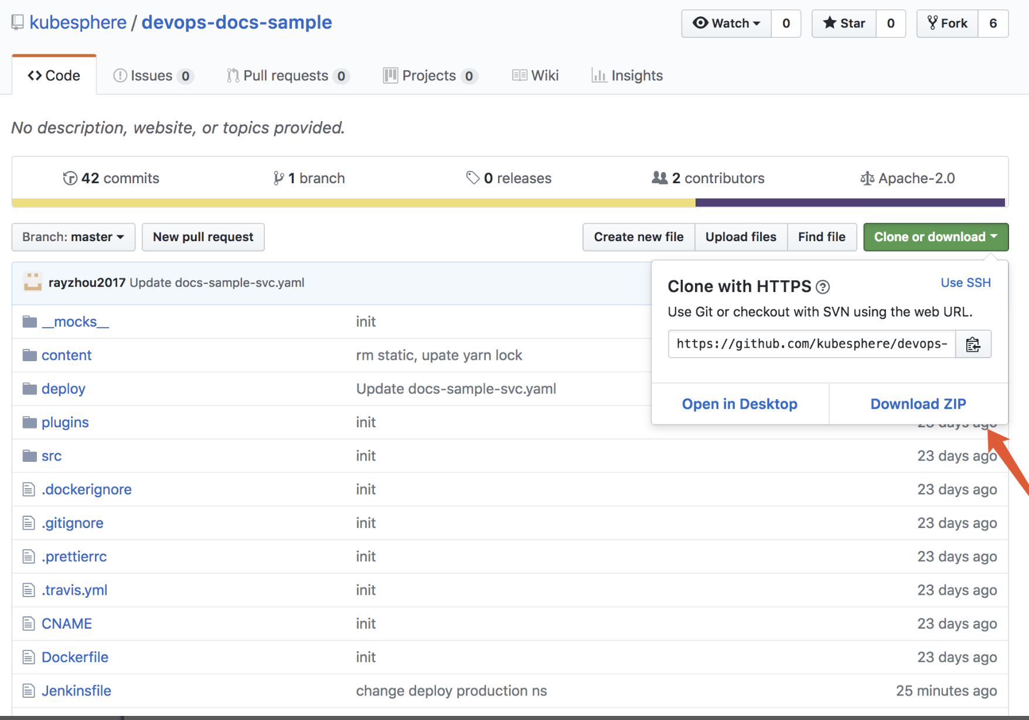The height and width of the screenshot is (720, 1029).
Task: Click the stargazers count next to Star
Action: pos(891,23)
